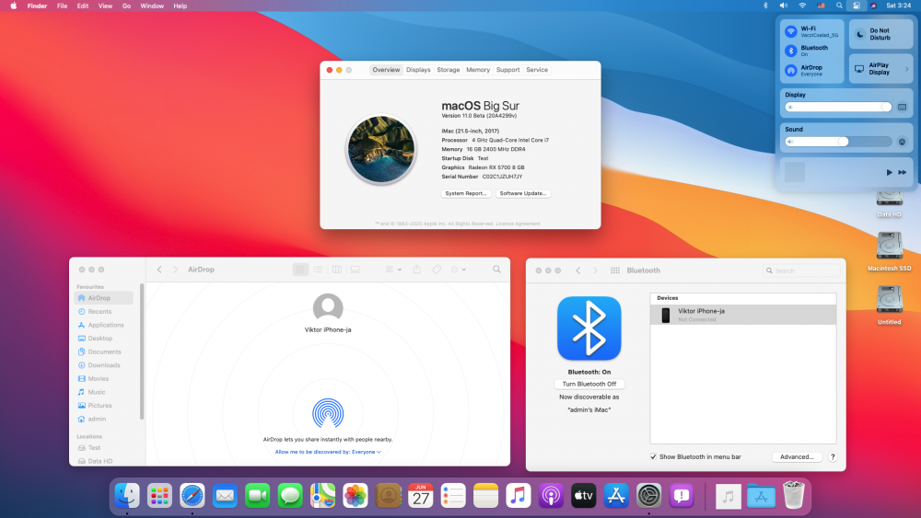
Task: Open the Mail app in dock
Action: pyautogui.click(x=225, y=496)
